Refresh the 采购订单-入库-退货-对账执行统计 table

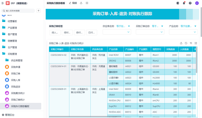click(186, 43)
